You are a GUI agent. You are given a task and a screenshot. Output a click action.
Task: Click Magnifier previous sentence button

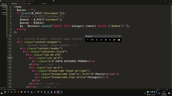101,40
